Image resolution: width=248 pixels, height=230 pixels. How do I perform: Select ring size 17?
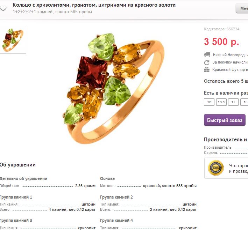click(x=233, y=102)
